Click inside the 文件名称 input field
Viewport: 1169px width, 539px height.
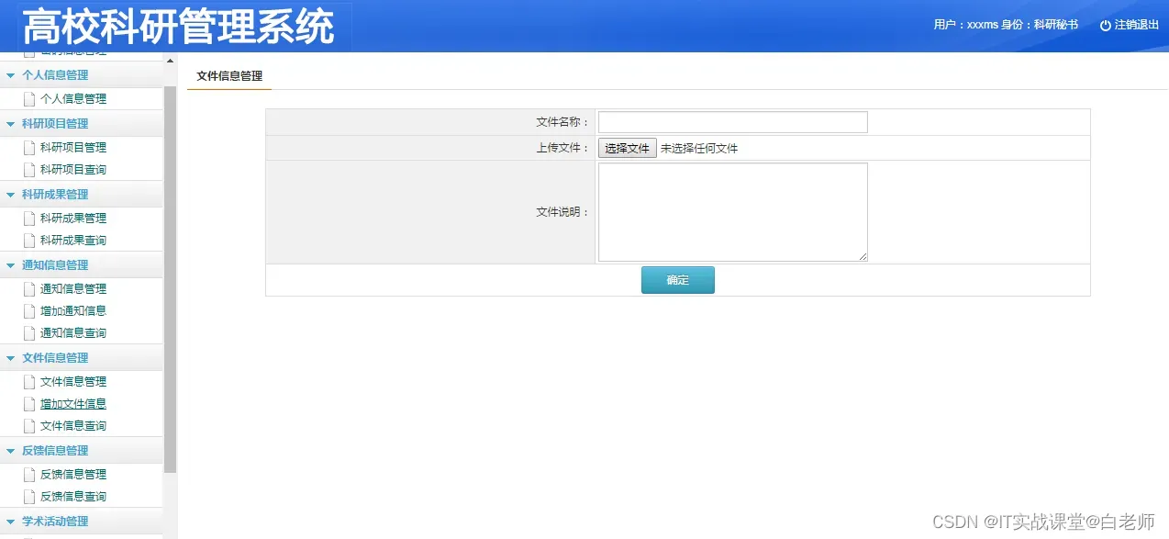(x=731, y=121)
